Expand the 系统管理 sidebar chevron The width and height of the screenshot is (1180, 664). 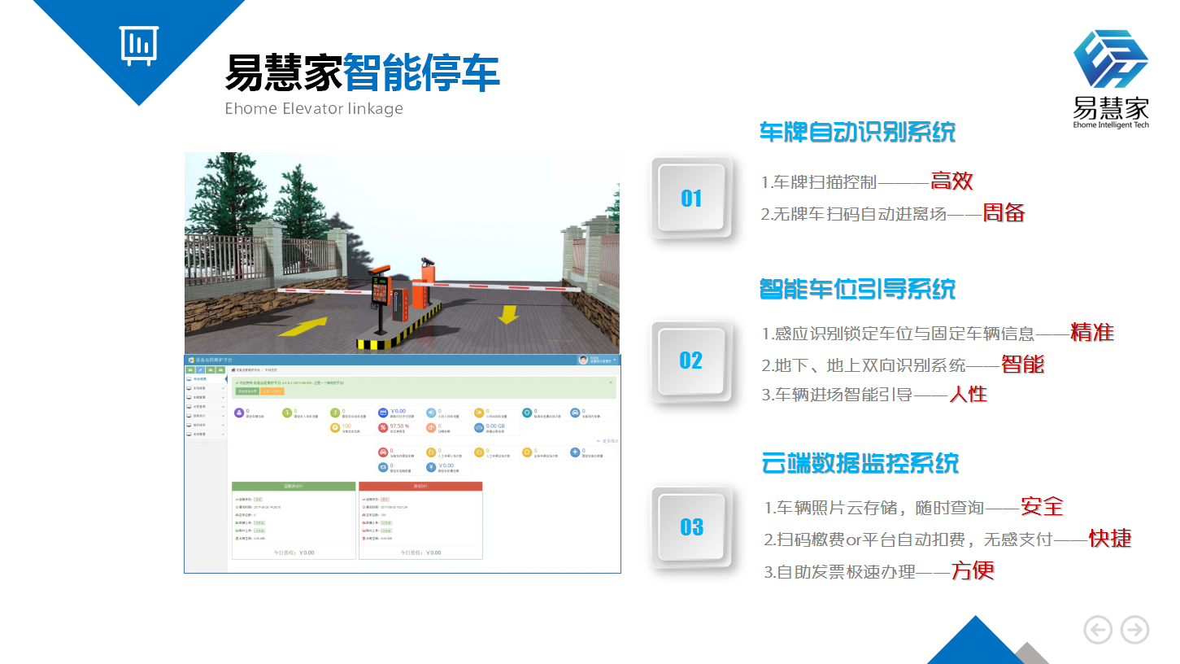223,435
